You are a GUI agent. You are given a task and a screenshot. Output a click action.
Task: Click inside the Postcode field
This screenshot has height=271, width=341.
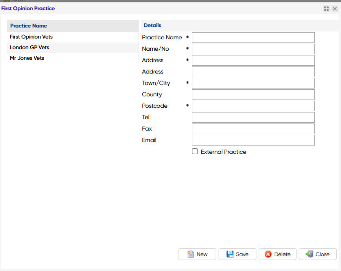(x=253, y=106)
